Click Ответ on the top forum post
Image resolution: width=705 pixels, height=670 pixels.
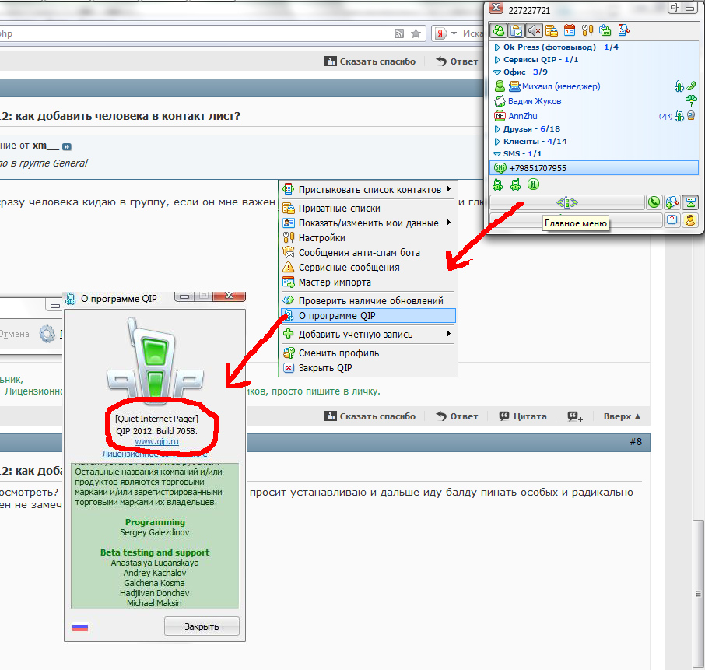point(457,61)
